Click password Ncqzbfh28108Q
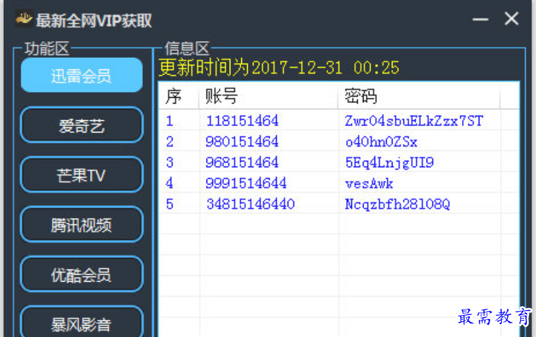 [397, 205]
